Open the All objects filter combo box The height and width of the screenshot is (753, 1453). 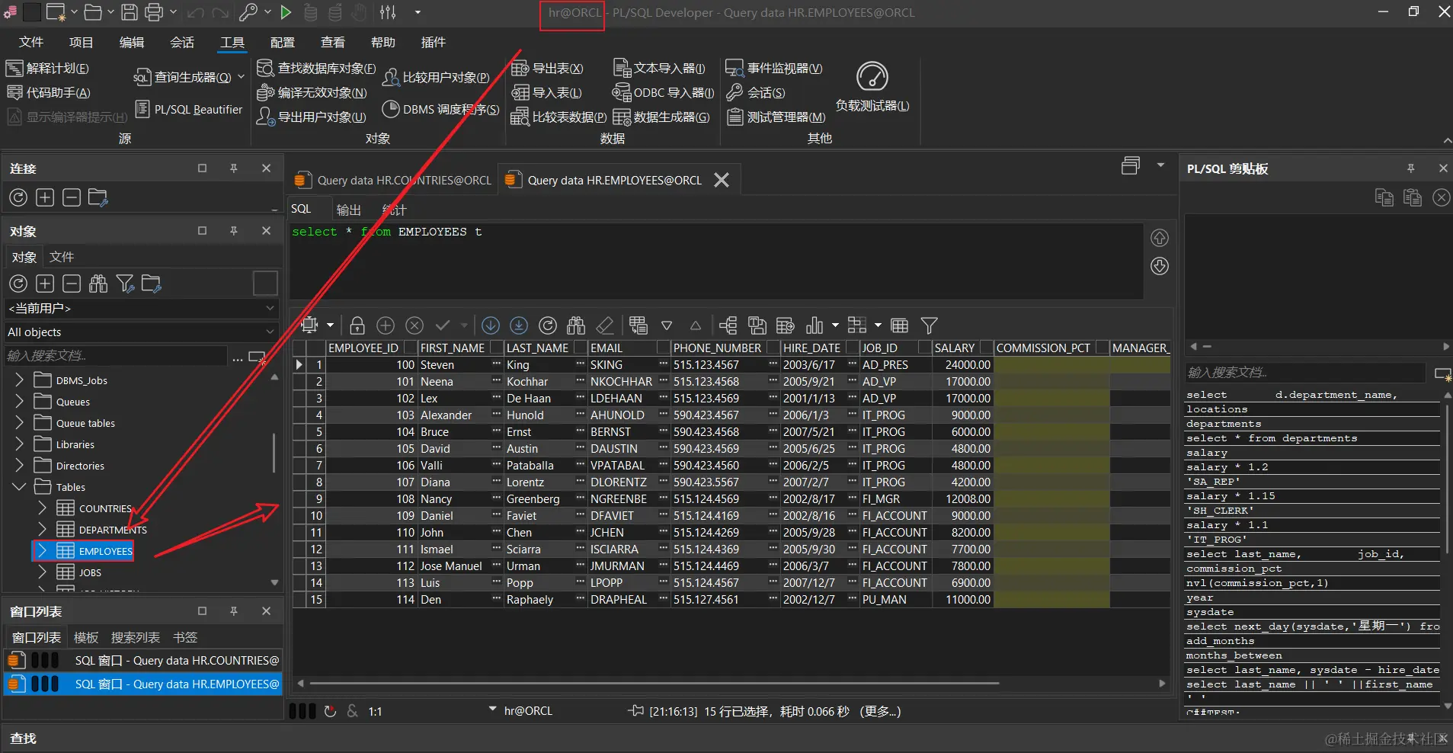coord(142,332)
